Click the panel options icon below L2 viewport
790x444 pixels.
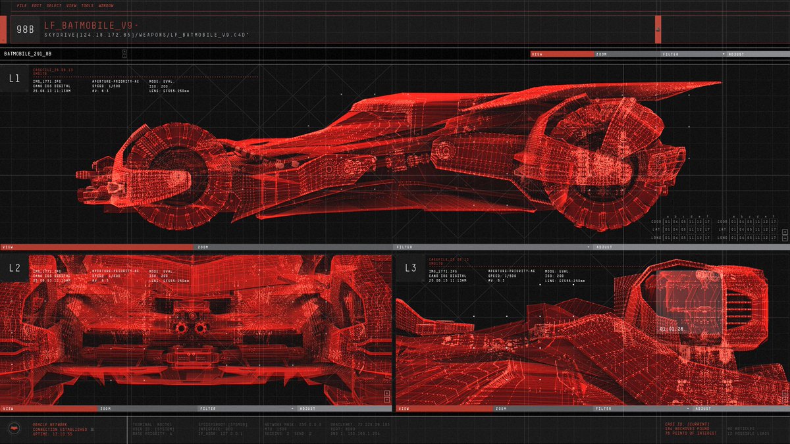(387, 397)
